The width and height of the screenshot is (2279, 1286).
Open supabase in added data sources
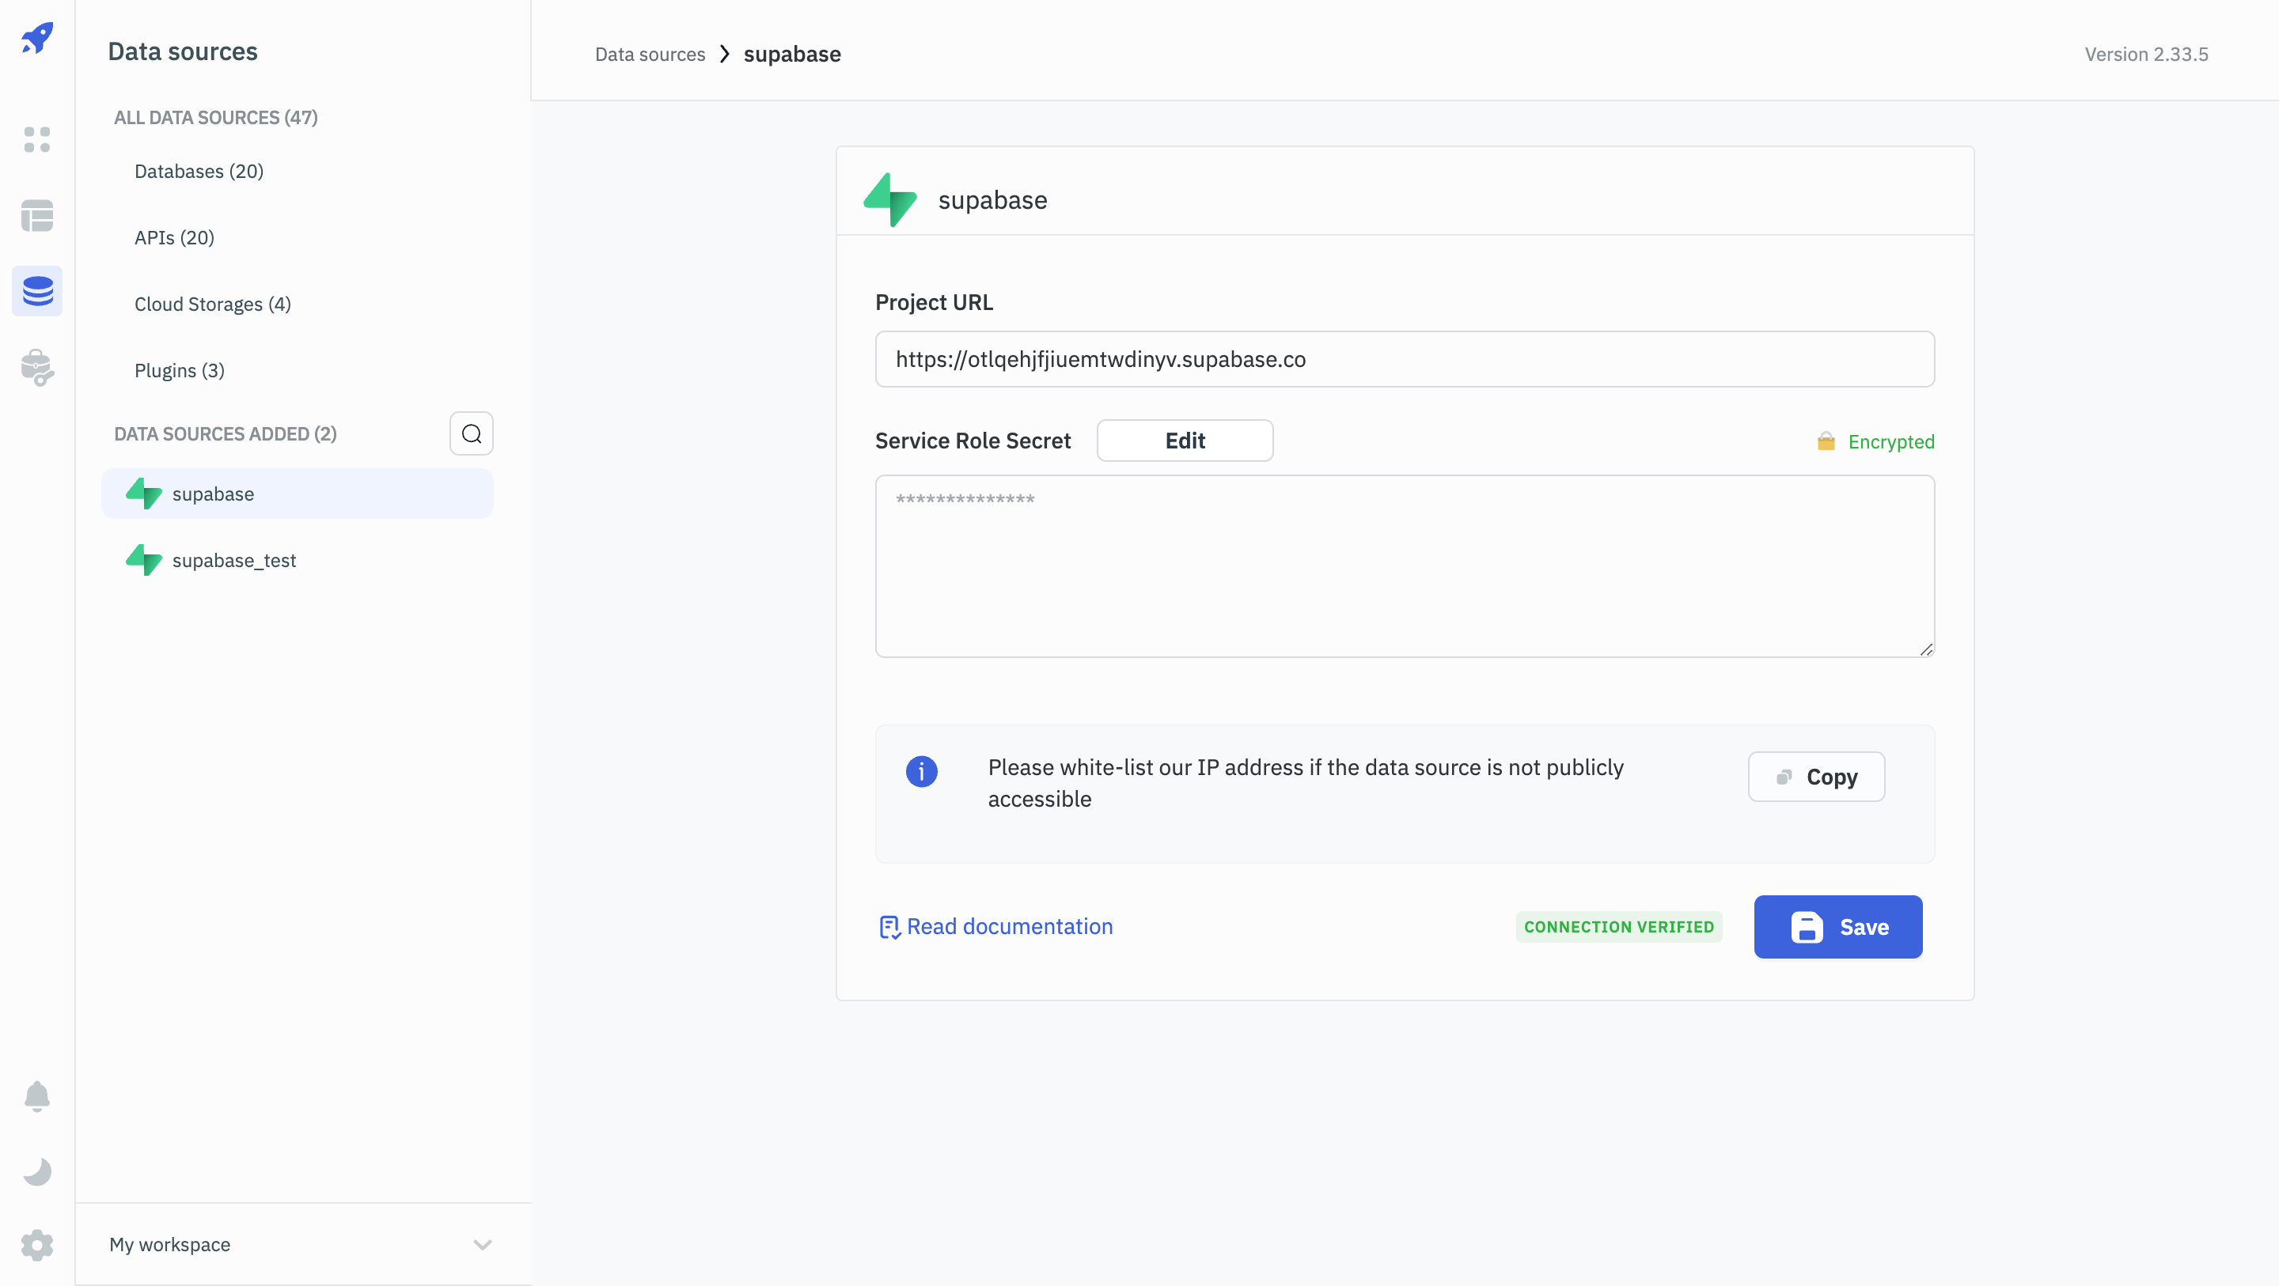(298, 494)
